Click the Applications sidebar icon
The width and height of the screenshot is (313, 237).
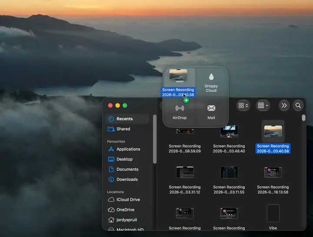(x=111, y=149)
